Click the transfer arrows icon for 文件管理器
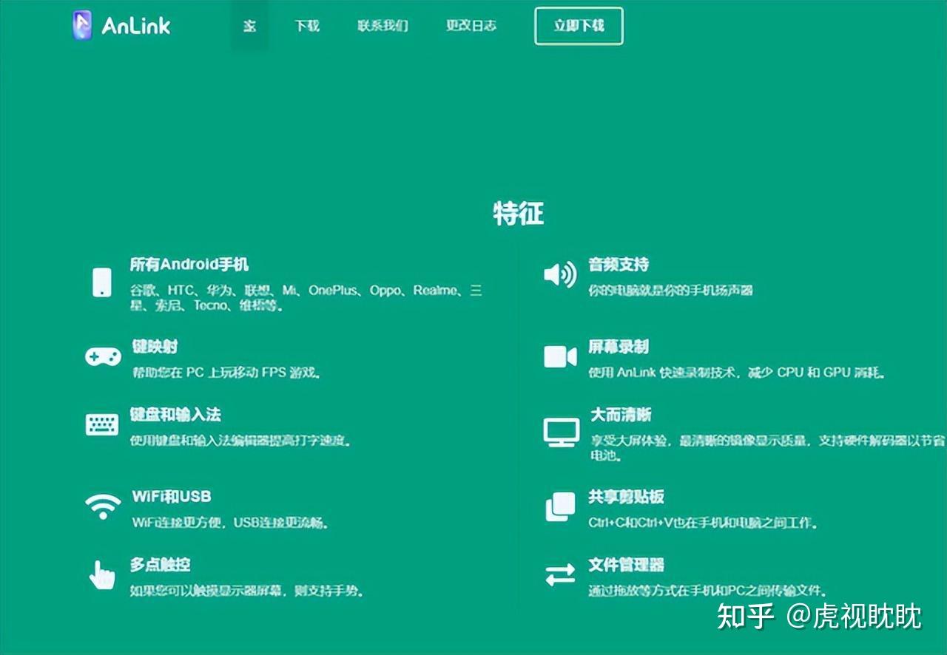The height and width of the screenshot is (655, 947). point(560,574)
